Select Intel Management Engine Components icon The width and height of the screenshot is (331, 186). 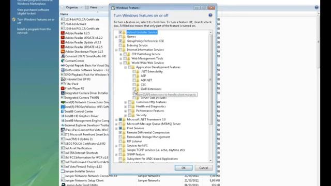click(63, 120)
